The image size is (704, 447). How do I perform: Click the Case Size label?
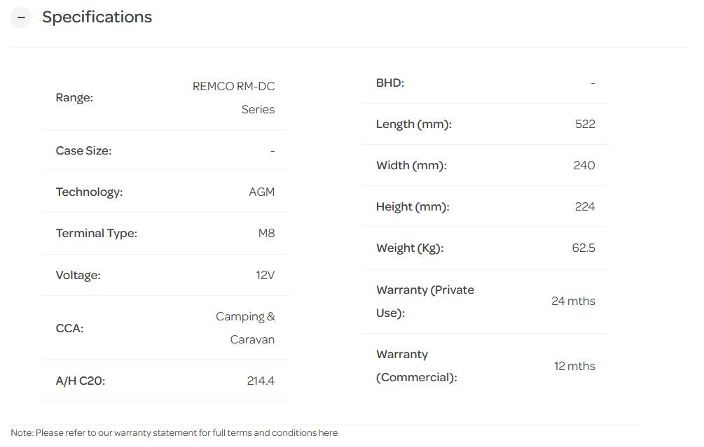pos(83,150)
